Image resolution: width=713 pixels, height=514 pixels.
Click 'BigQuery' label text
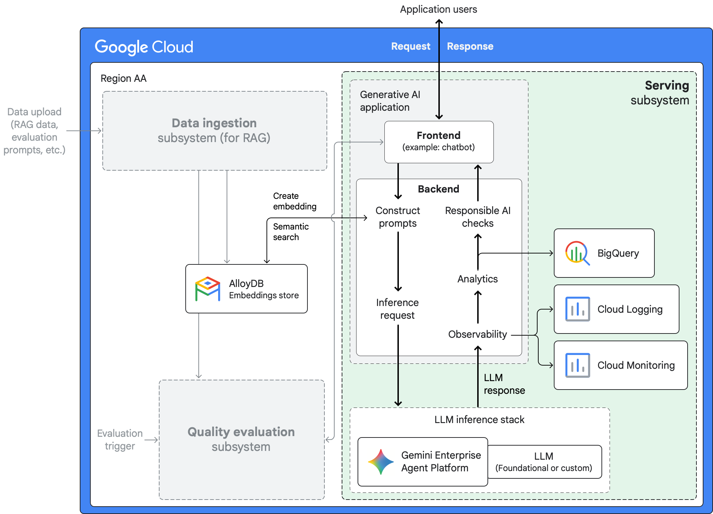click(x=618, y=253)
